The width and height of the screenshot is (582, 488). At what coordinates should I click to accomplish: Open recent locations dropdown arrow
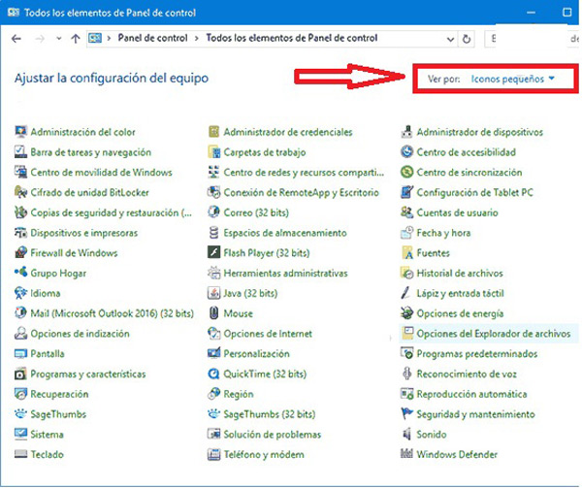coord(58,38)
